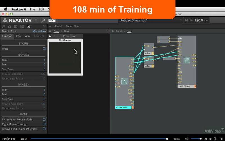Enable Right Mouse Through checkbox
The height and width of the screenshot is (141, 225).
pyautogui.click(x=44, y=124)
